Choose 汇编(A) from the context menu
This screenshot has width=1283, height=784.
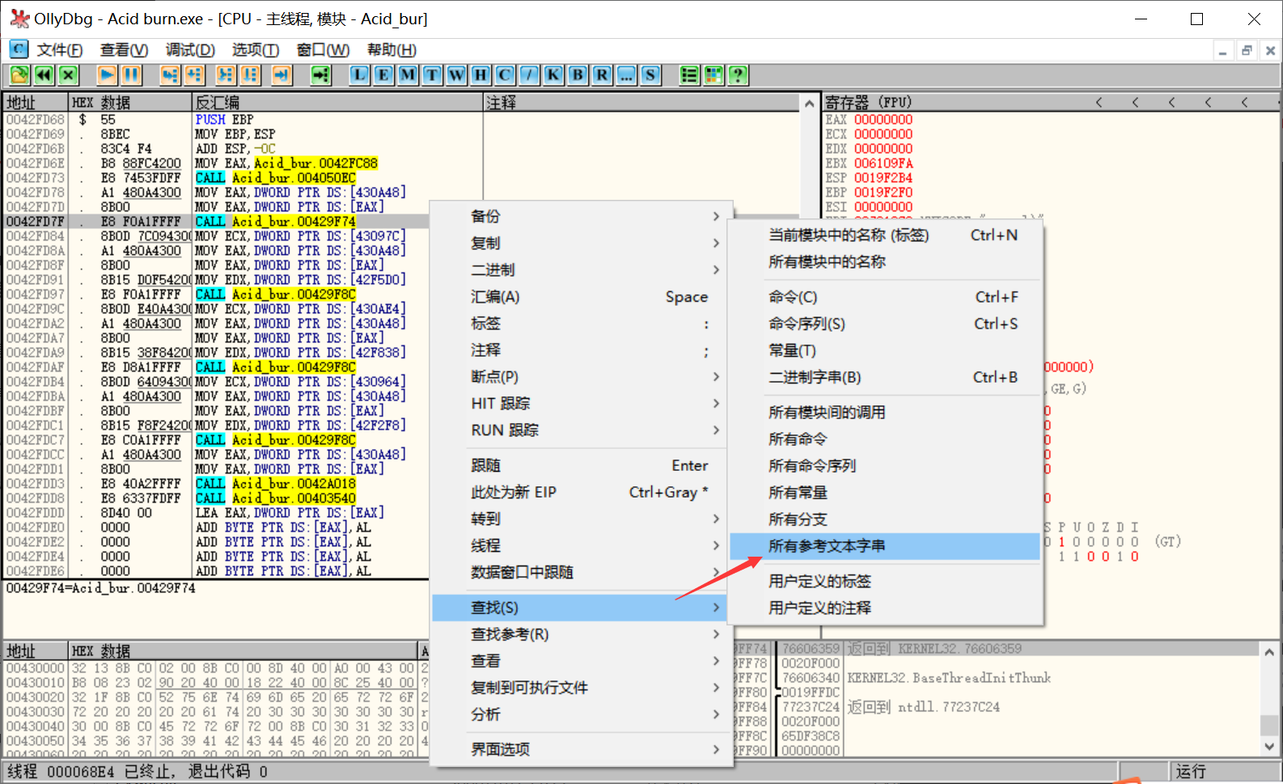click(579, 296)
